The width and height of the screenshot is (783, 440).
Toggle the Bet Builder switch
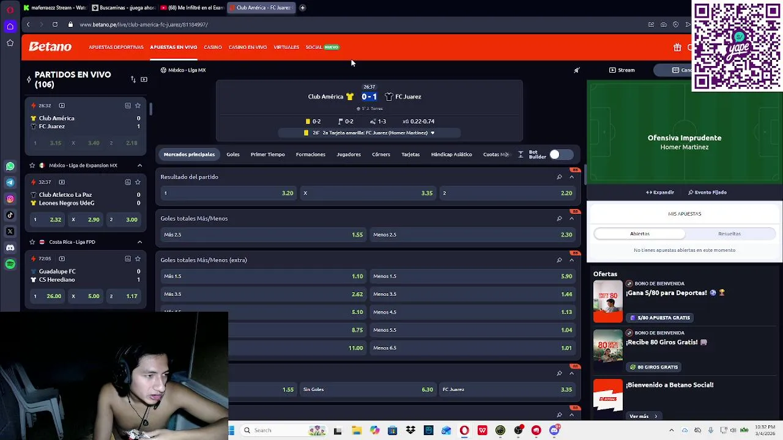[x=561, y=155]
